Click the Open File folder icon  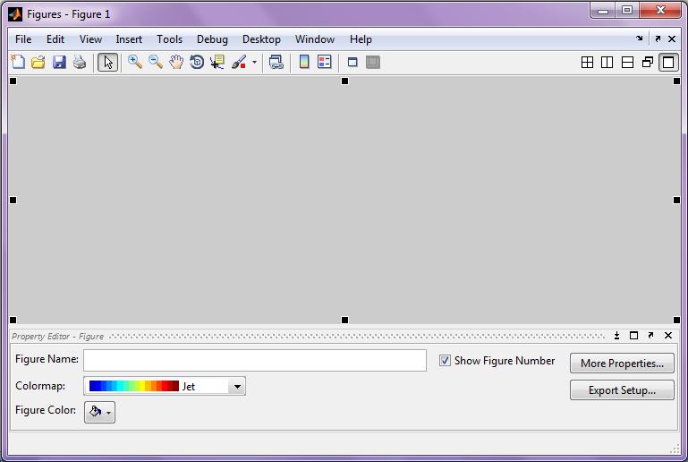[x=38, y=62]
